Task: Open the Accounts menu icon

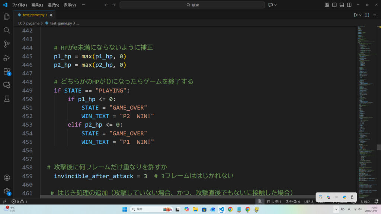Action: (x=6, y=178)
